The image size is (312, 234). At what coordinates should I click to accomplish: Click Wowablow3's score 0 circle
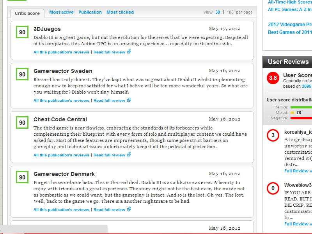coord(273,188)
